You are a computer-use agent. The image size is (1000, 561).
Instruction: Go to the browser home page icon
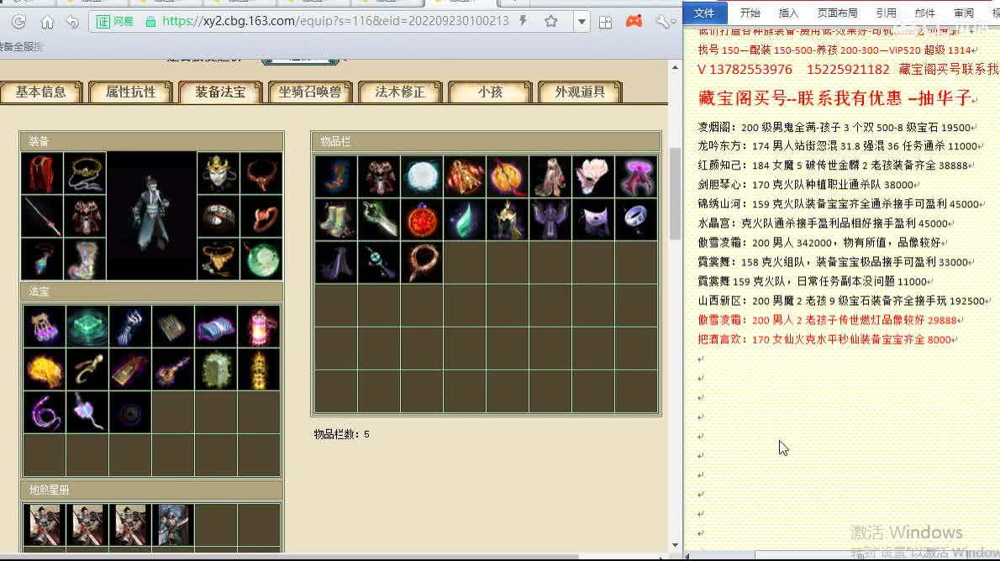click(x=46, y=22)
